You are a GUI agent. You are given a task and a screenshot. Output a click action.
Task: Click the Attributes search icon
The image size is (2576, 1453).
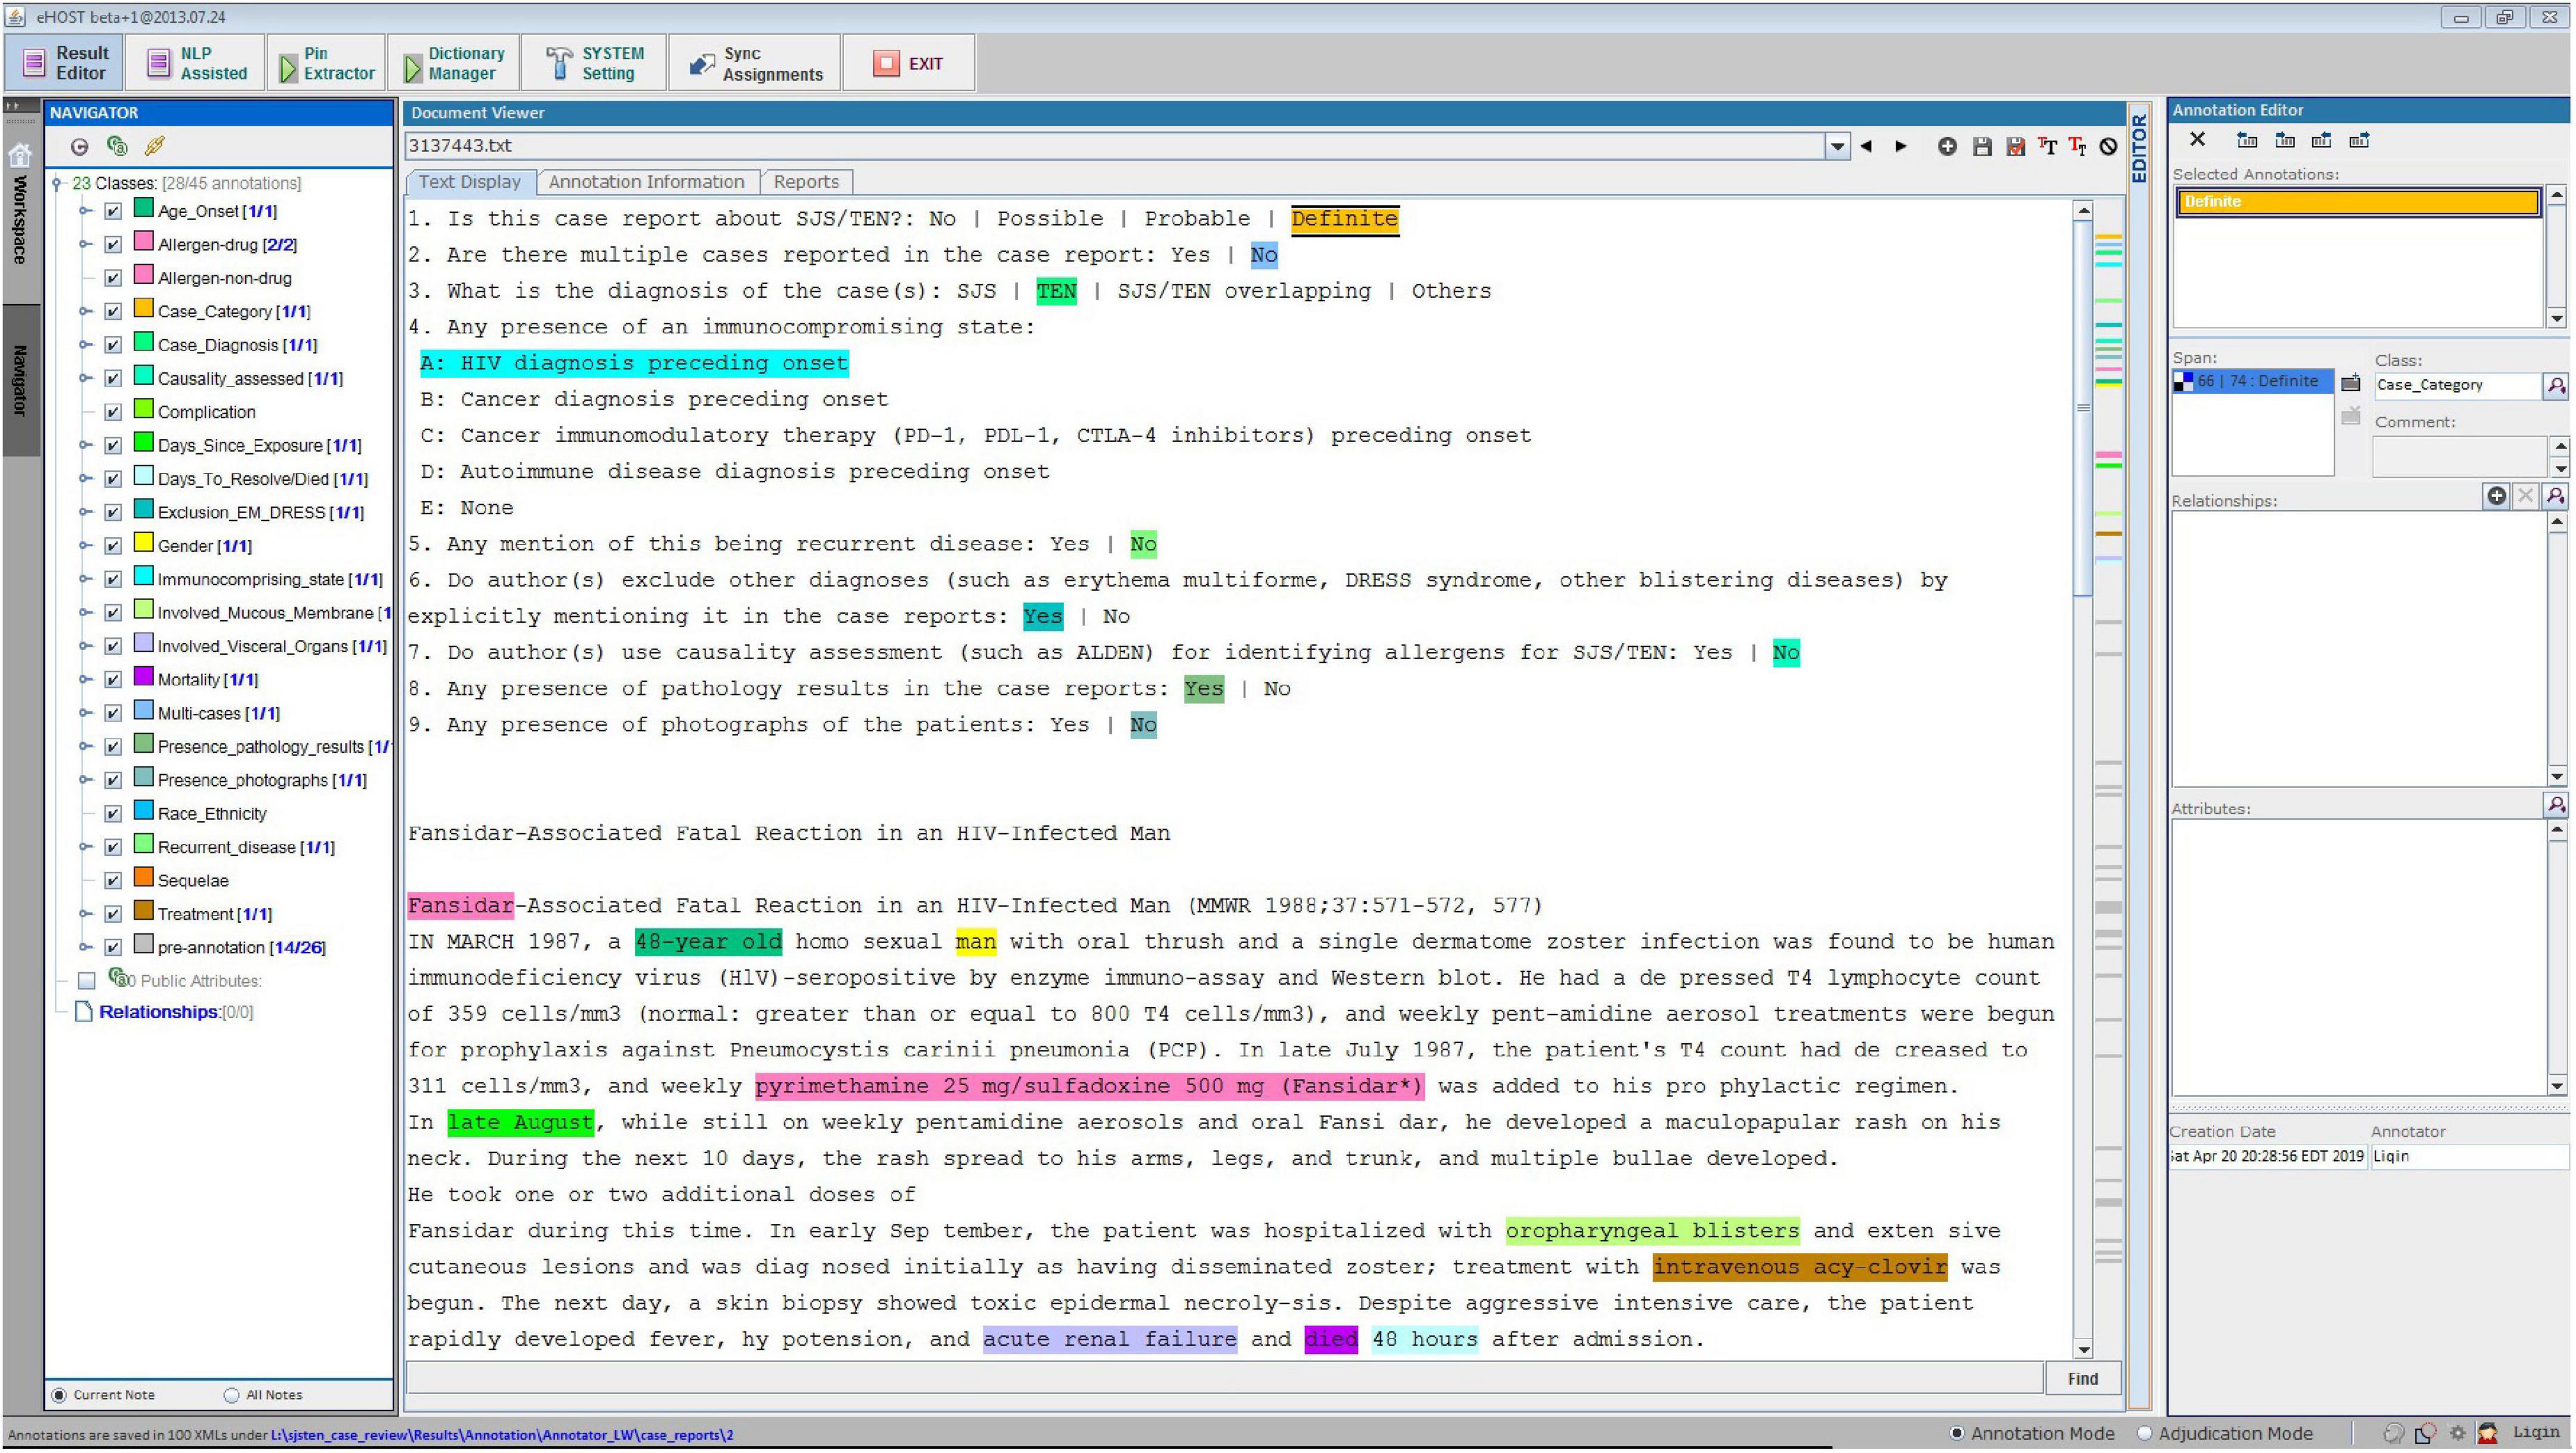point(2556,805)
